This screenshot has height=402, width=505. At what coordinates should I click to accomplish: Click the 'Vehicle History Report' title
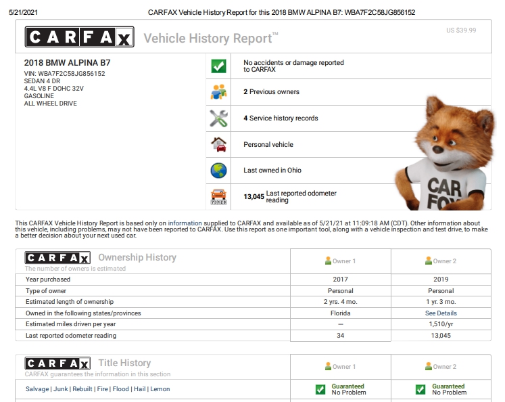click(x=211, y=38)
